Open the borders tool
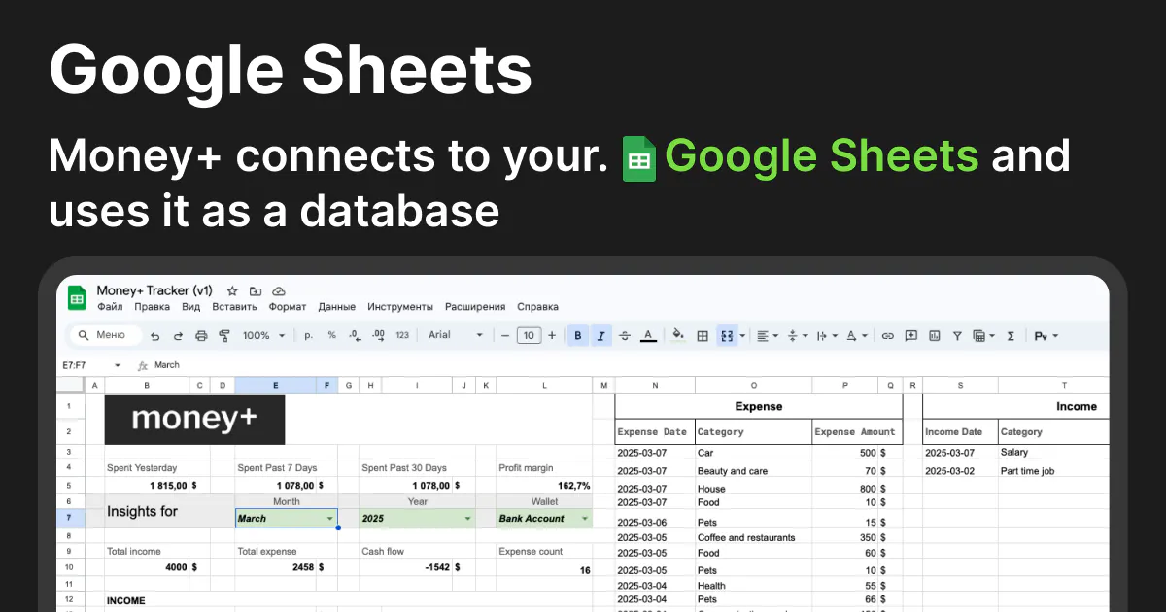The width and height of the screenshot is (1166, 612). (x=703, y=335)
